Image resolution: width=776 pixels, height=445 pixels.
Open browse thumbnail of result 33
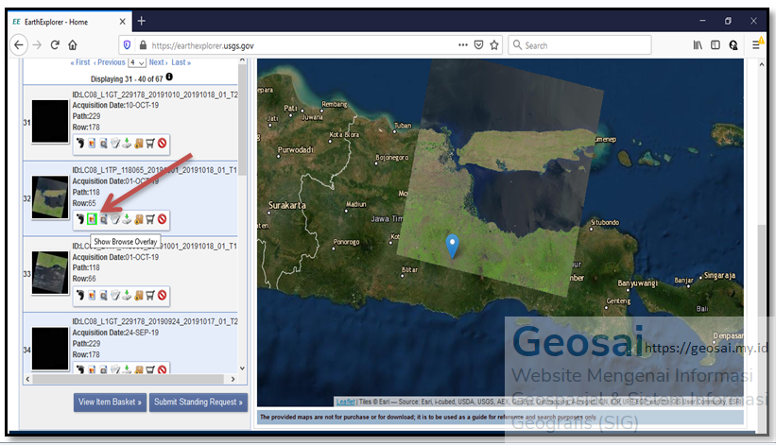coord(50,272)
